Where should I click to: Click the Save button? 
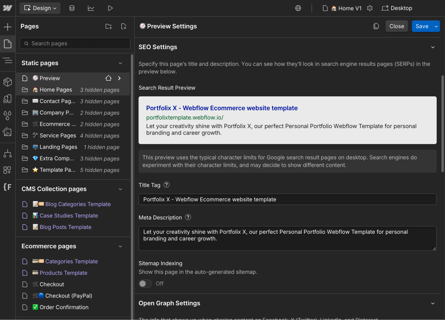(422, 26)
